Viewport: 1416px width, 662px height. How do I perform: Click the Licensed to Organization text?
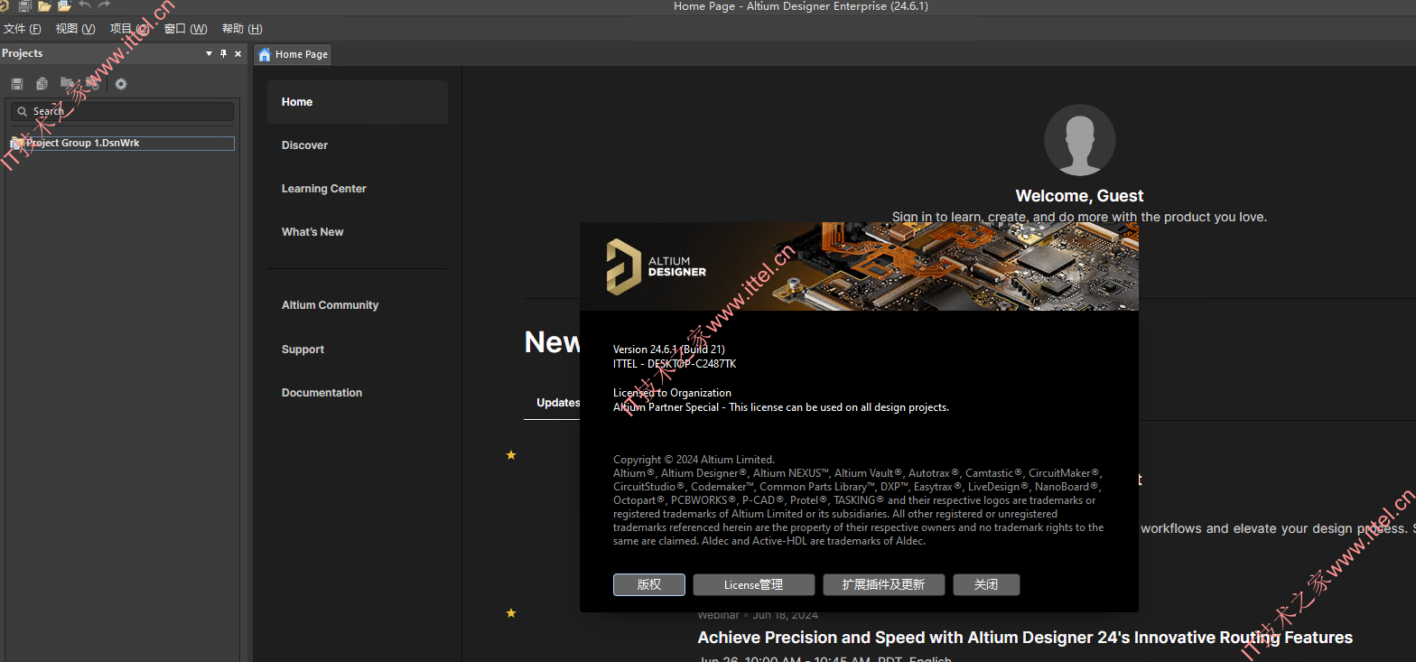672,393
